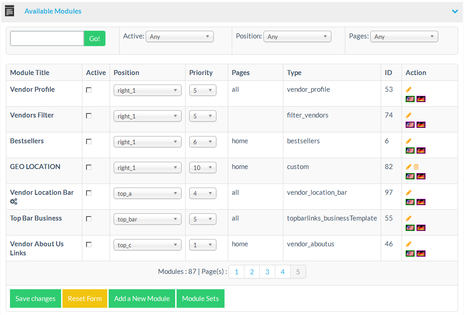Viewport: 464px width, 315px height.
Task: Click the yellow Reset Form button
Action: point(85,299)
